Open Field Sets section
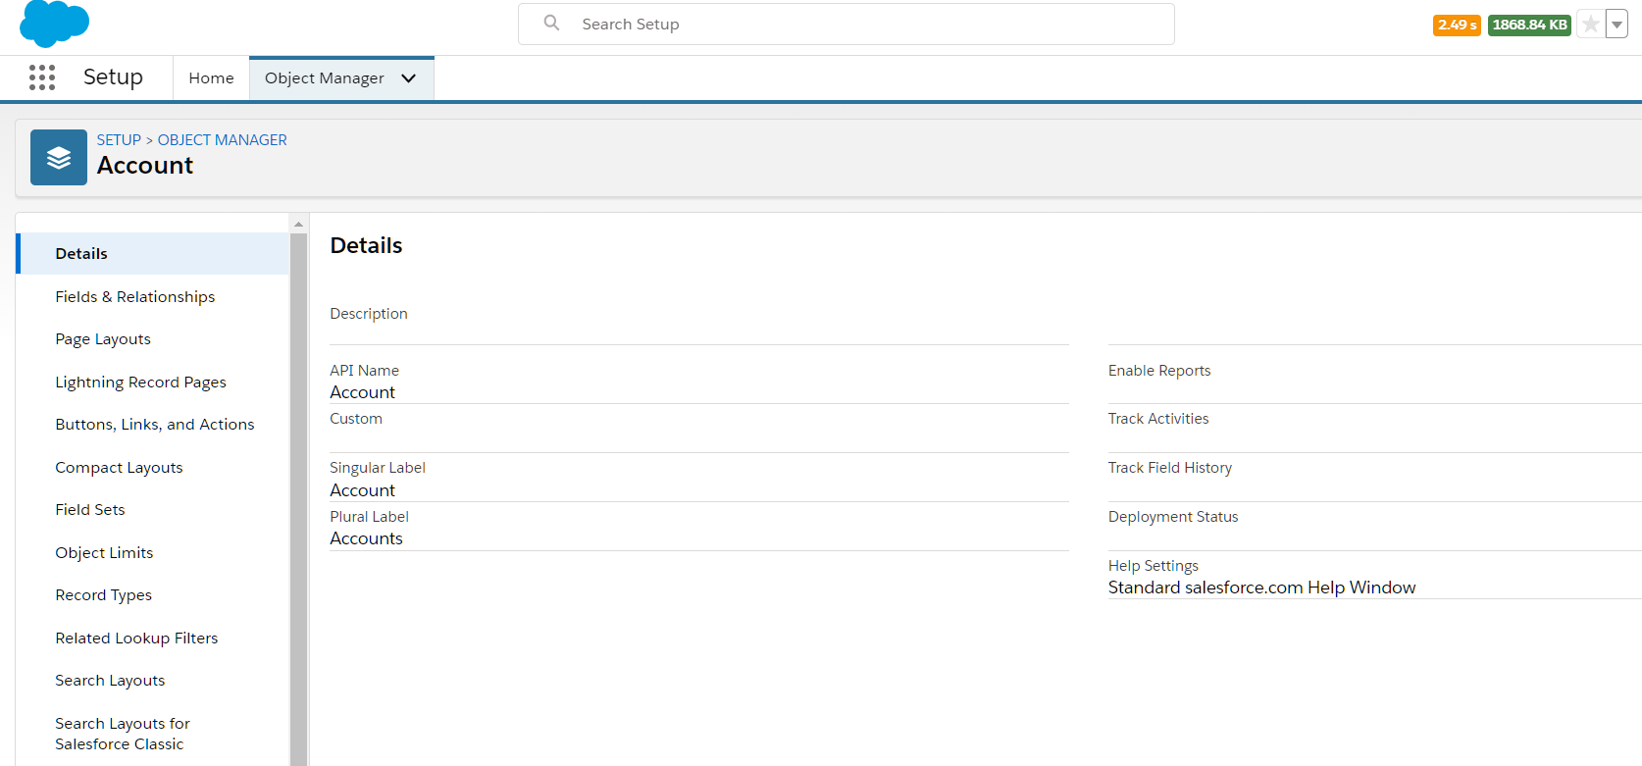This screenshot has width=1642, height=766. 90,510
